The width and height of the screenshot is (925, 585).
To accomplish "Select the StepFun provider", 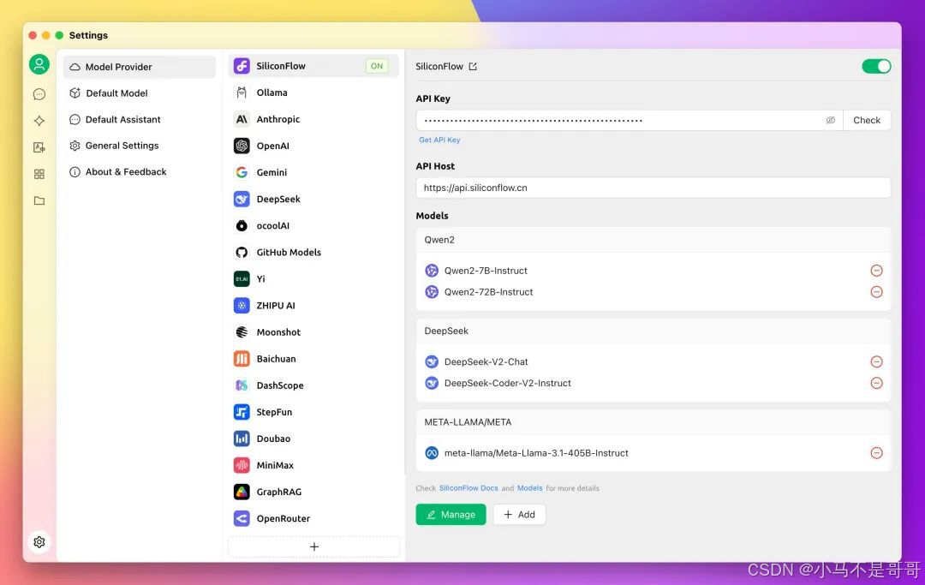I will [x=313, y=412].
